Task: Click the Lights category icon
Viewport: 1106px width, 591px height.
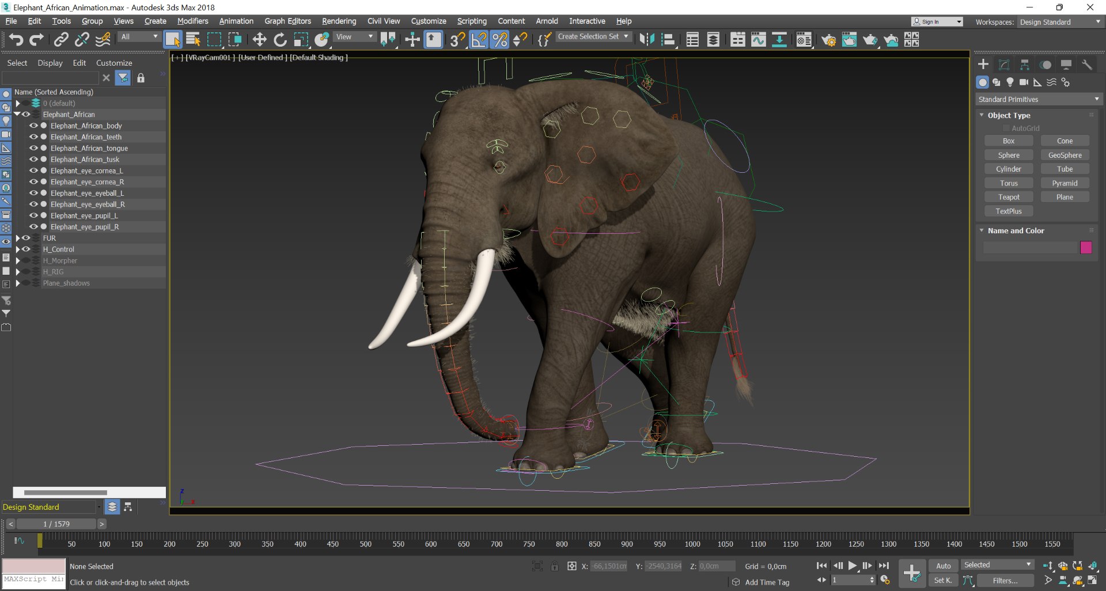Action: (1010, 82)
